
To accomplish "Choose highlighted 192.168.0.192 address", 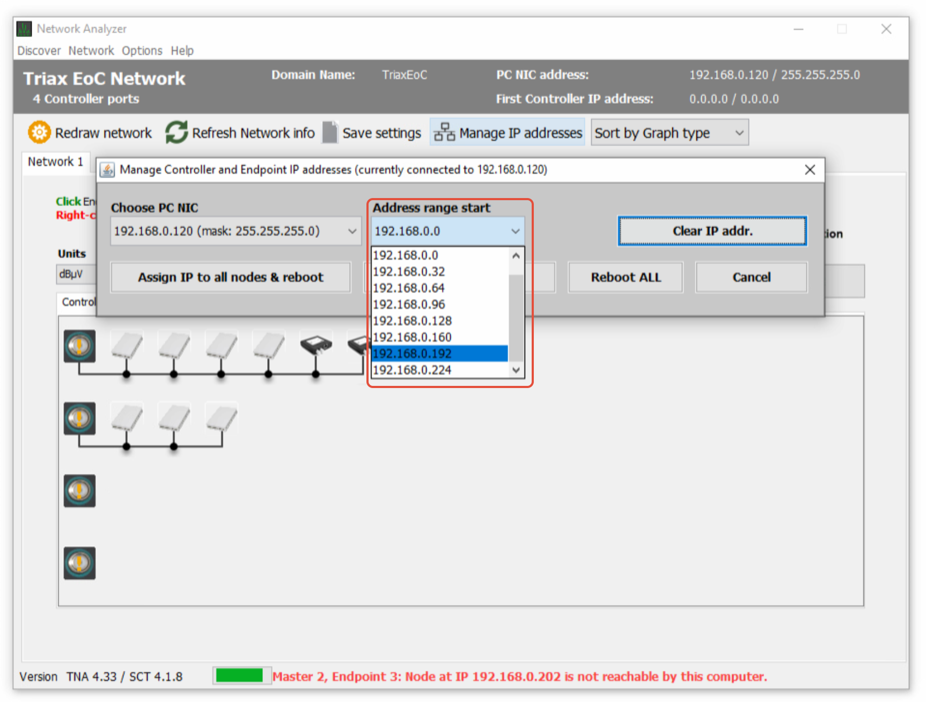I will pyautogui.click(x=439, y=353).
